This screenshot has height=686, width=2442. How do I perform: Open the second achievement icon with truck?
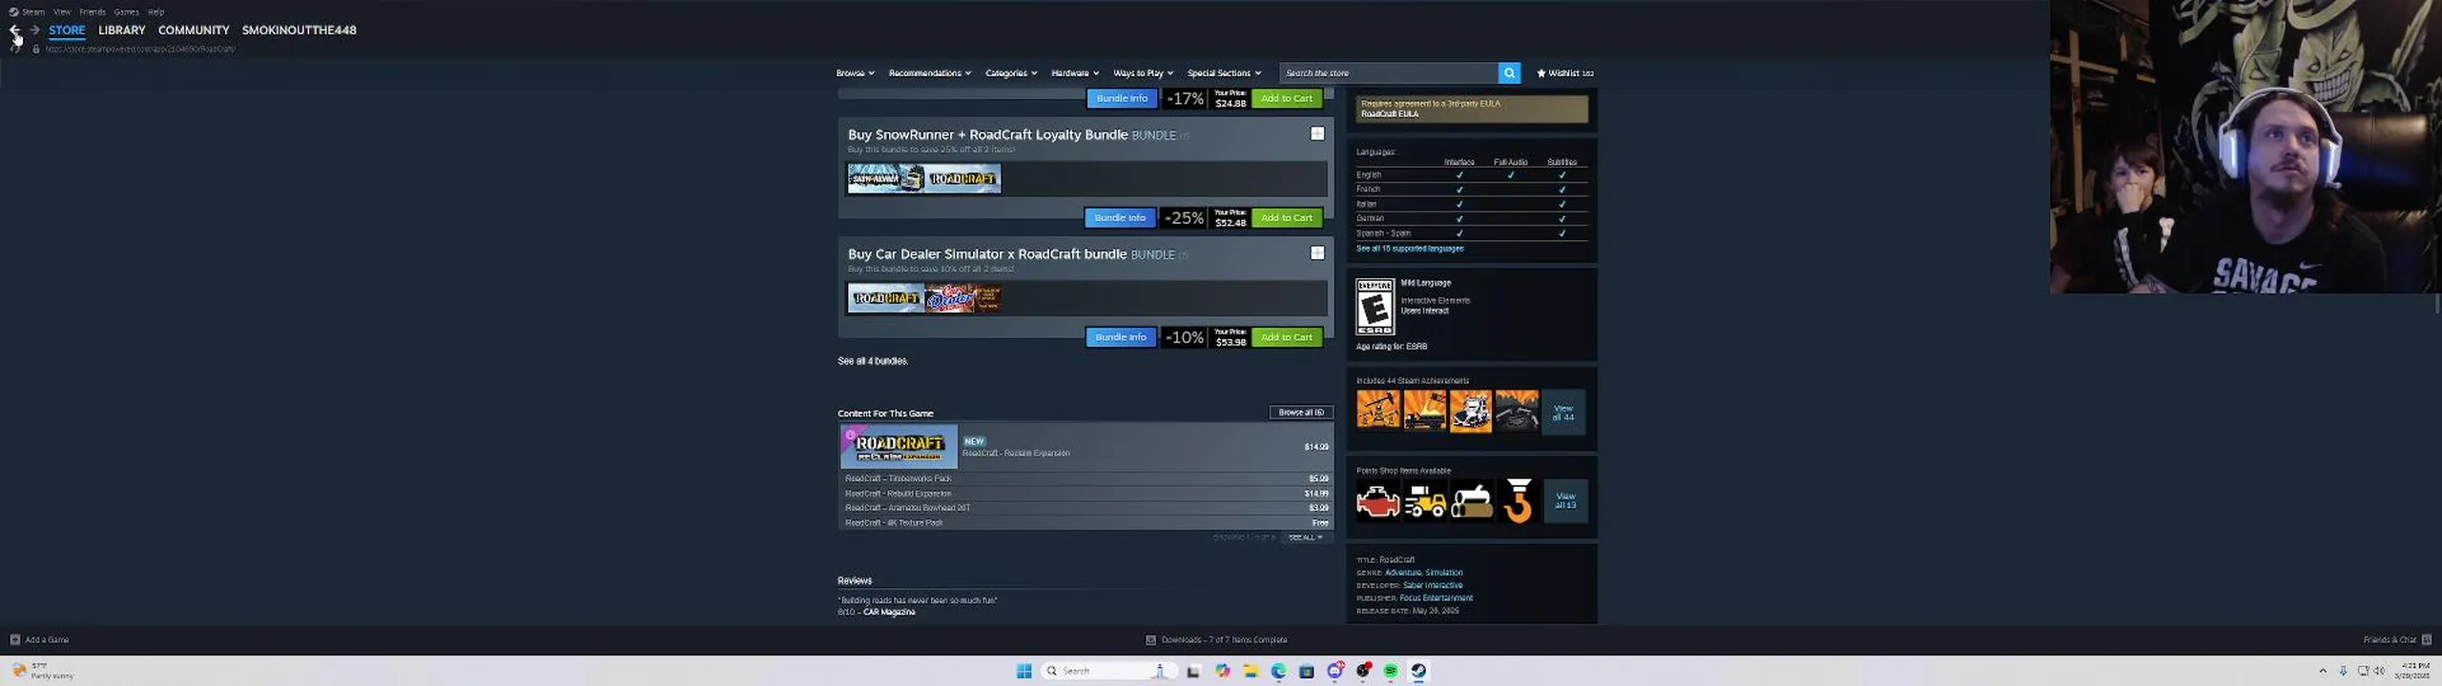click(1424, 410)
